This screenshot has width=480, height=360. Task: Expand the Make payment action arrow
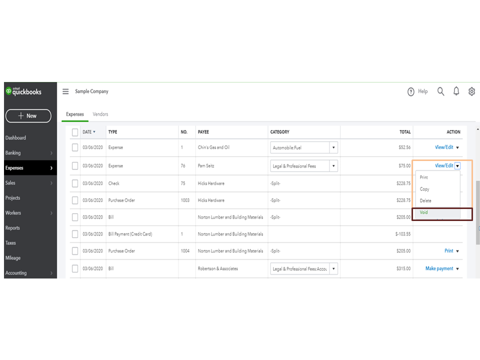coord(457,269)
